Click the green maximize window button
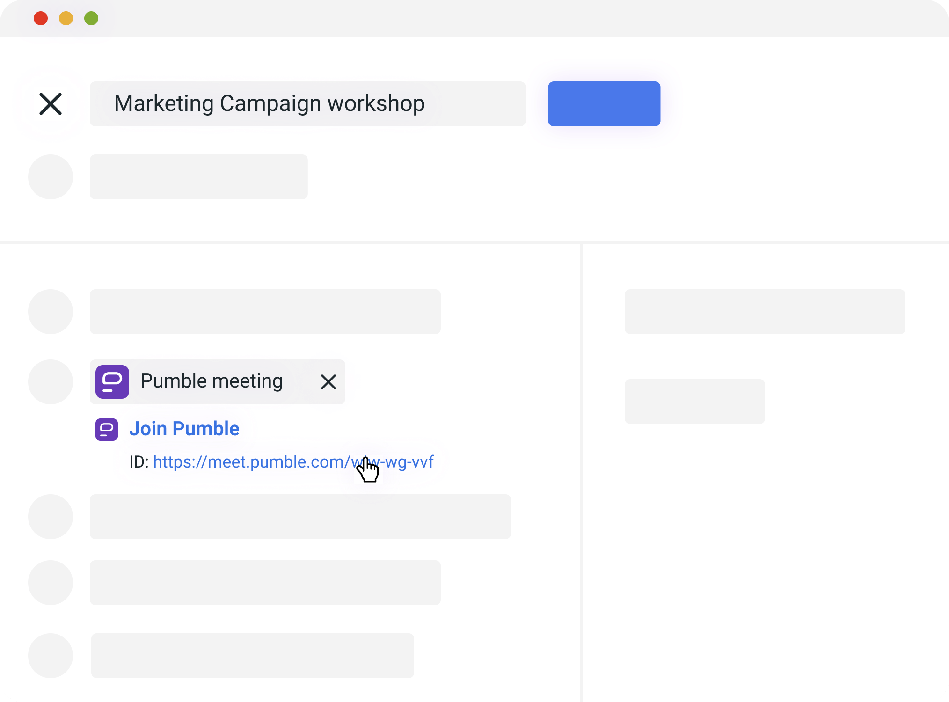This screenshot has height=702, width=949. 91,18
